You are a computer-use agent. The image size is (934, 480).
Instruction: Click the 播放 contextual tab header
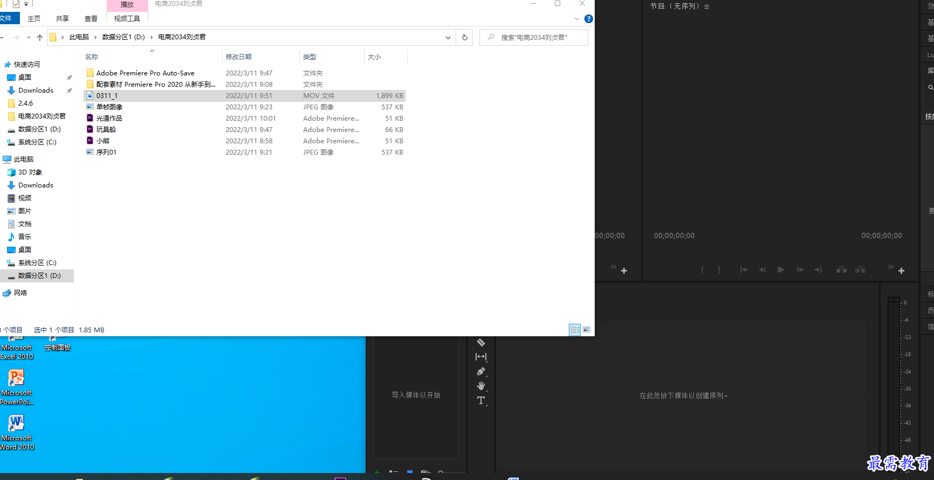coord(127,5)
